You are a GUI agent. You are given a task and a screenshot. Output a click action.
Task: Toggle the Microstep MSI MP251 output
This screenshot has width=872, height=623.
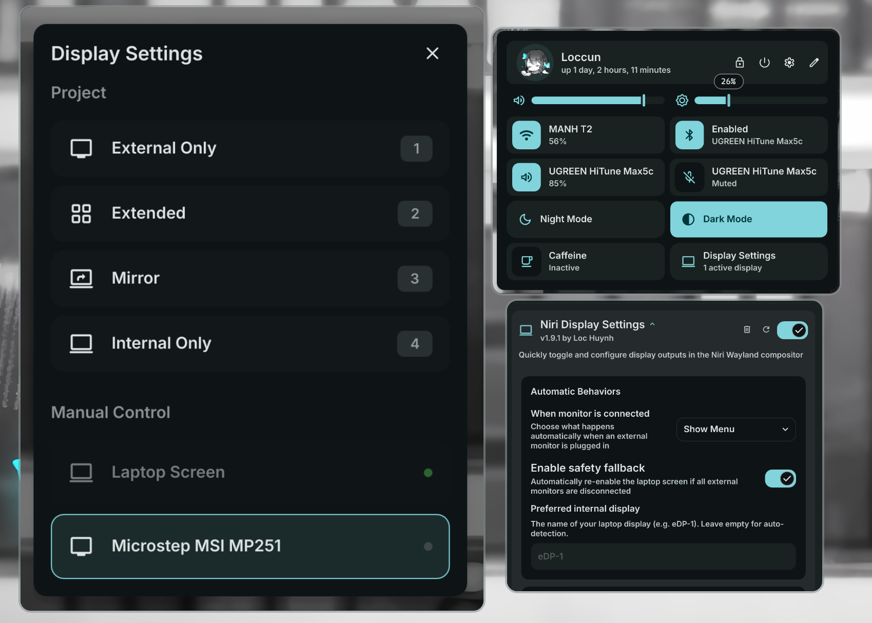tap(250, 546)
